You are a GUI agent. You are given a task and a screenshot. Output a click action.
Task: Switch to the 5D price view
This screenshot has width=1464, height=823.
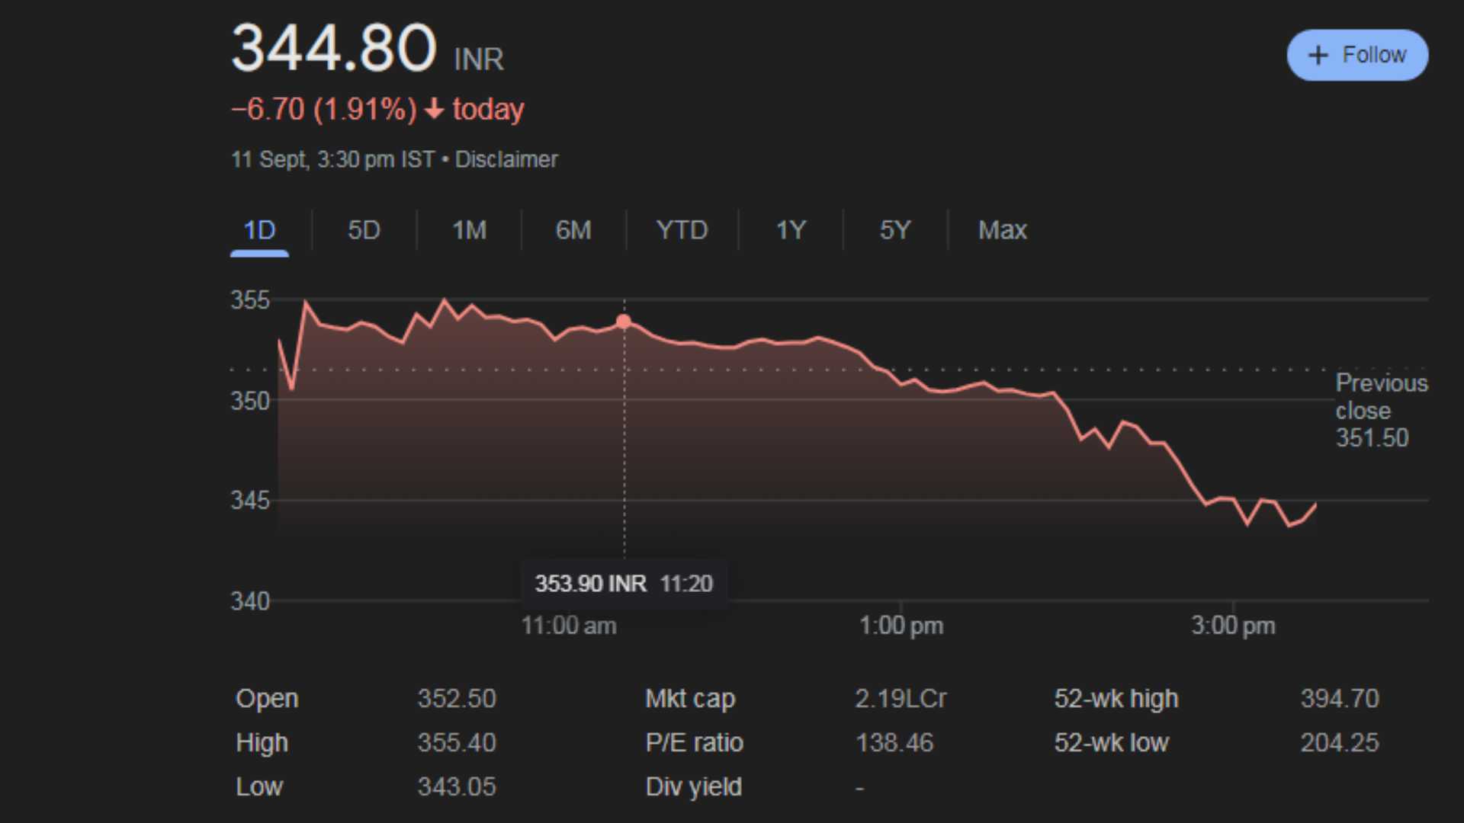click(x=364, y=230)
